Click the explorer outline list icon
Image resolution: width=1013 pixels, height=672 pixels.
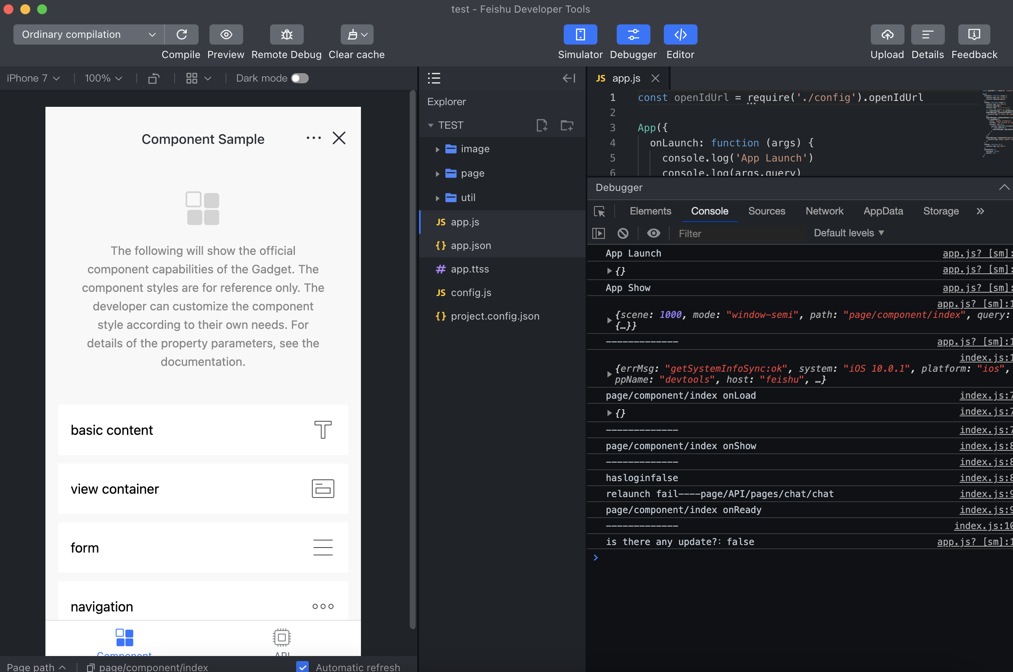(434, 78)
